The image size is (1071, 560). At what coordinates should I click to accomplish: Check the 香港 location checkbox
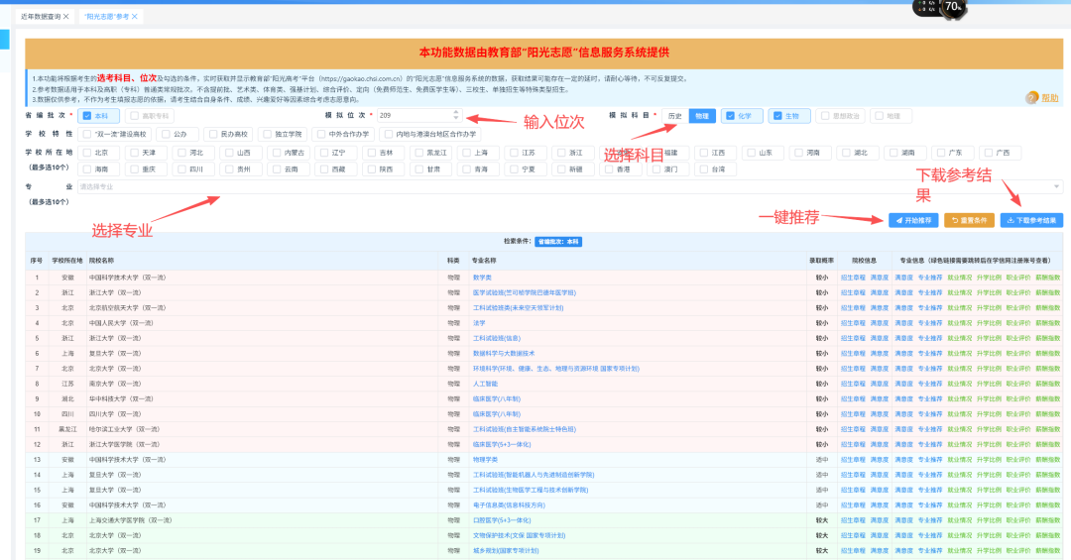(609, 168)
